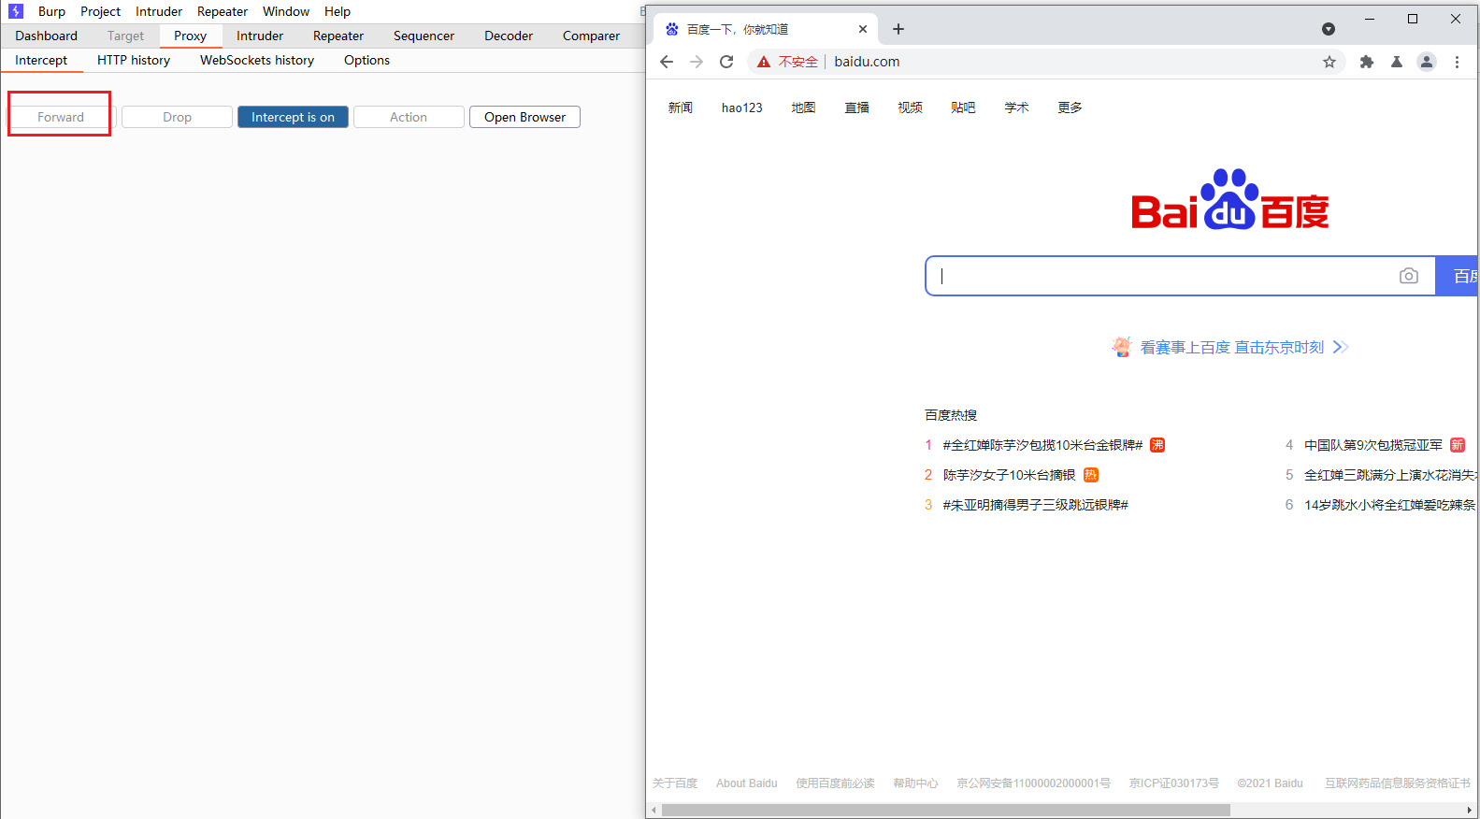Screen dimensions: 1480x819
Task: Open the Repeater menu in the menu bar
Action: (223, 11)
